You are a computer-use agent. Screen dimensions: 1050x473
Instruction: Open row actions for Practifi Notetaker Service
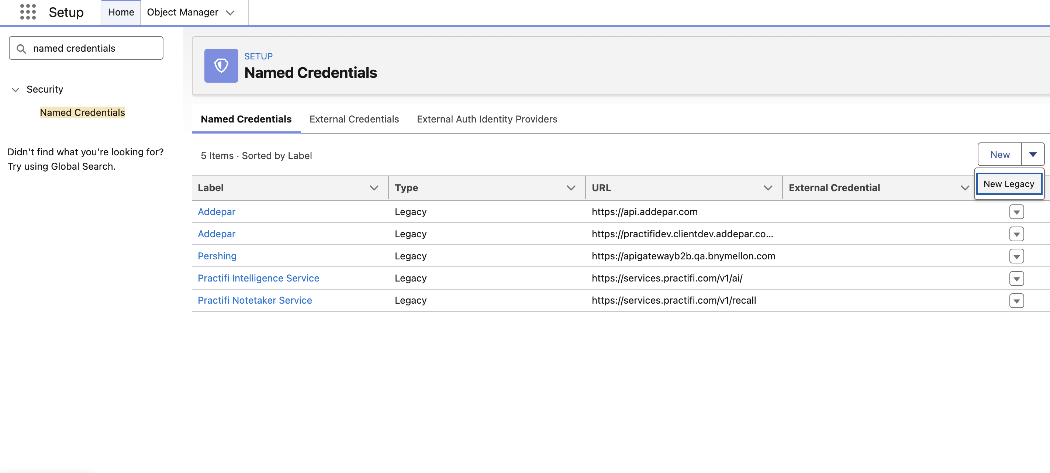[1016, 301]
